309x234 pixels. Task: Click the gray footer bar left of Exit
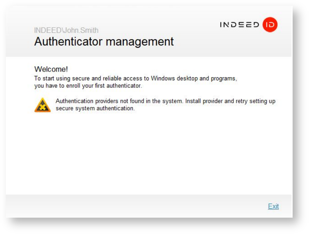[x=137, y=206]
